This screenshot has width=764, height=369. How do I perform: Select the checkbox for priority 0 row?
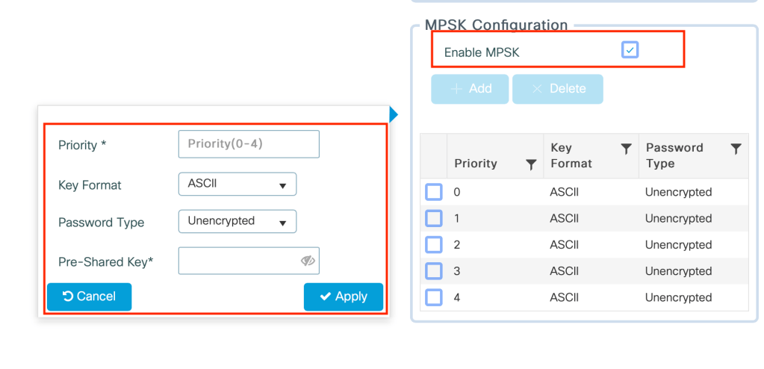point(434,192)
